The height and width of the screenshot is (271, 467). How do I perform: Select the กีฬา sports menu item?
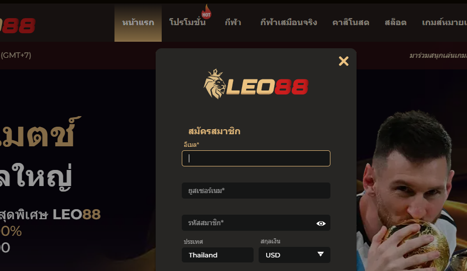(x=233, y=23)
